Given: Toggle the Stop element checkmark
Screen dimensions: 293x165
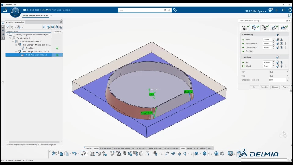Looking at the screenshot, I should pyautogui.click(x=243, y=47).
